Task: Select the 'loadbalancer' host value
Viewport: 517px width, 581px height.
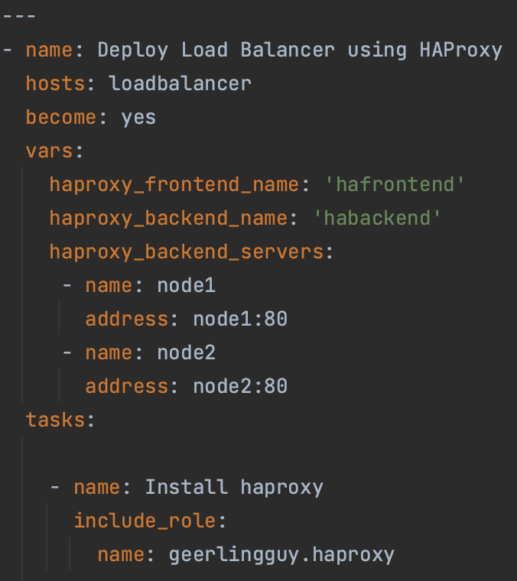Action: tap(180, 83)
